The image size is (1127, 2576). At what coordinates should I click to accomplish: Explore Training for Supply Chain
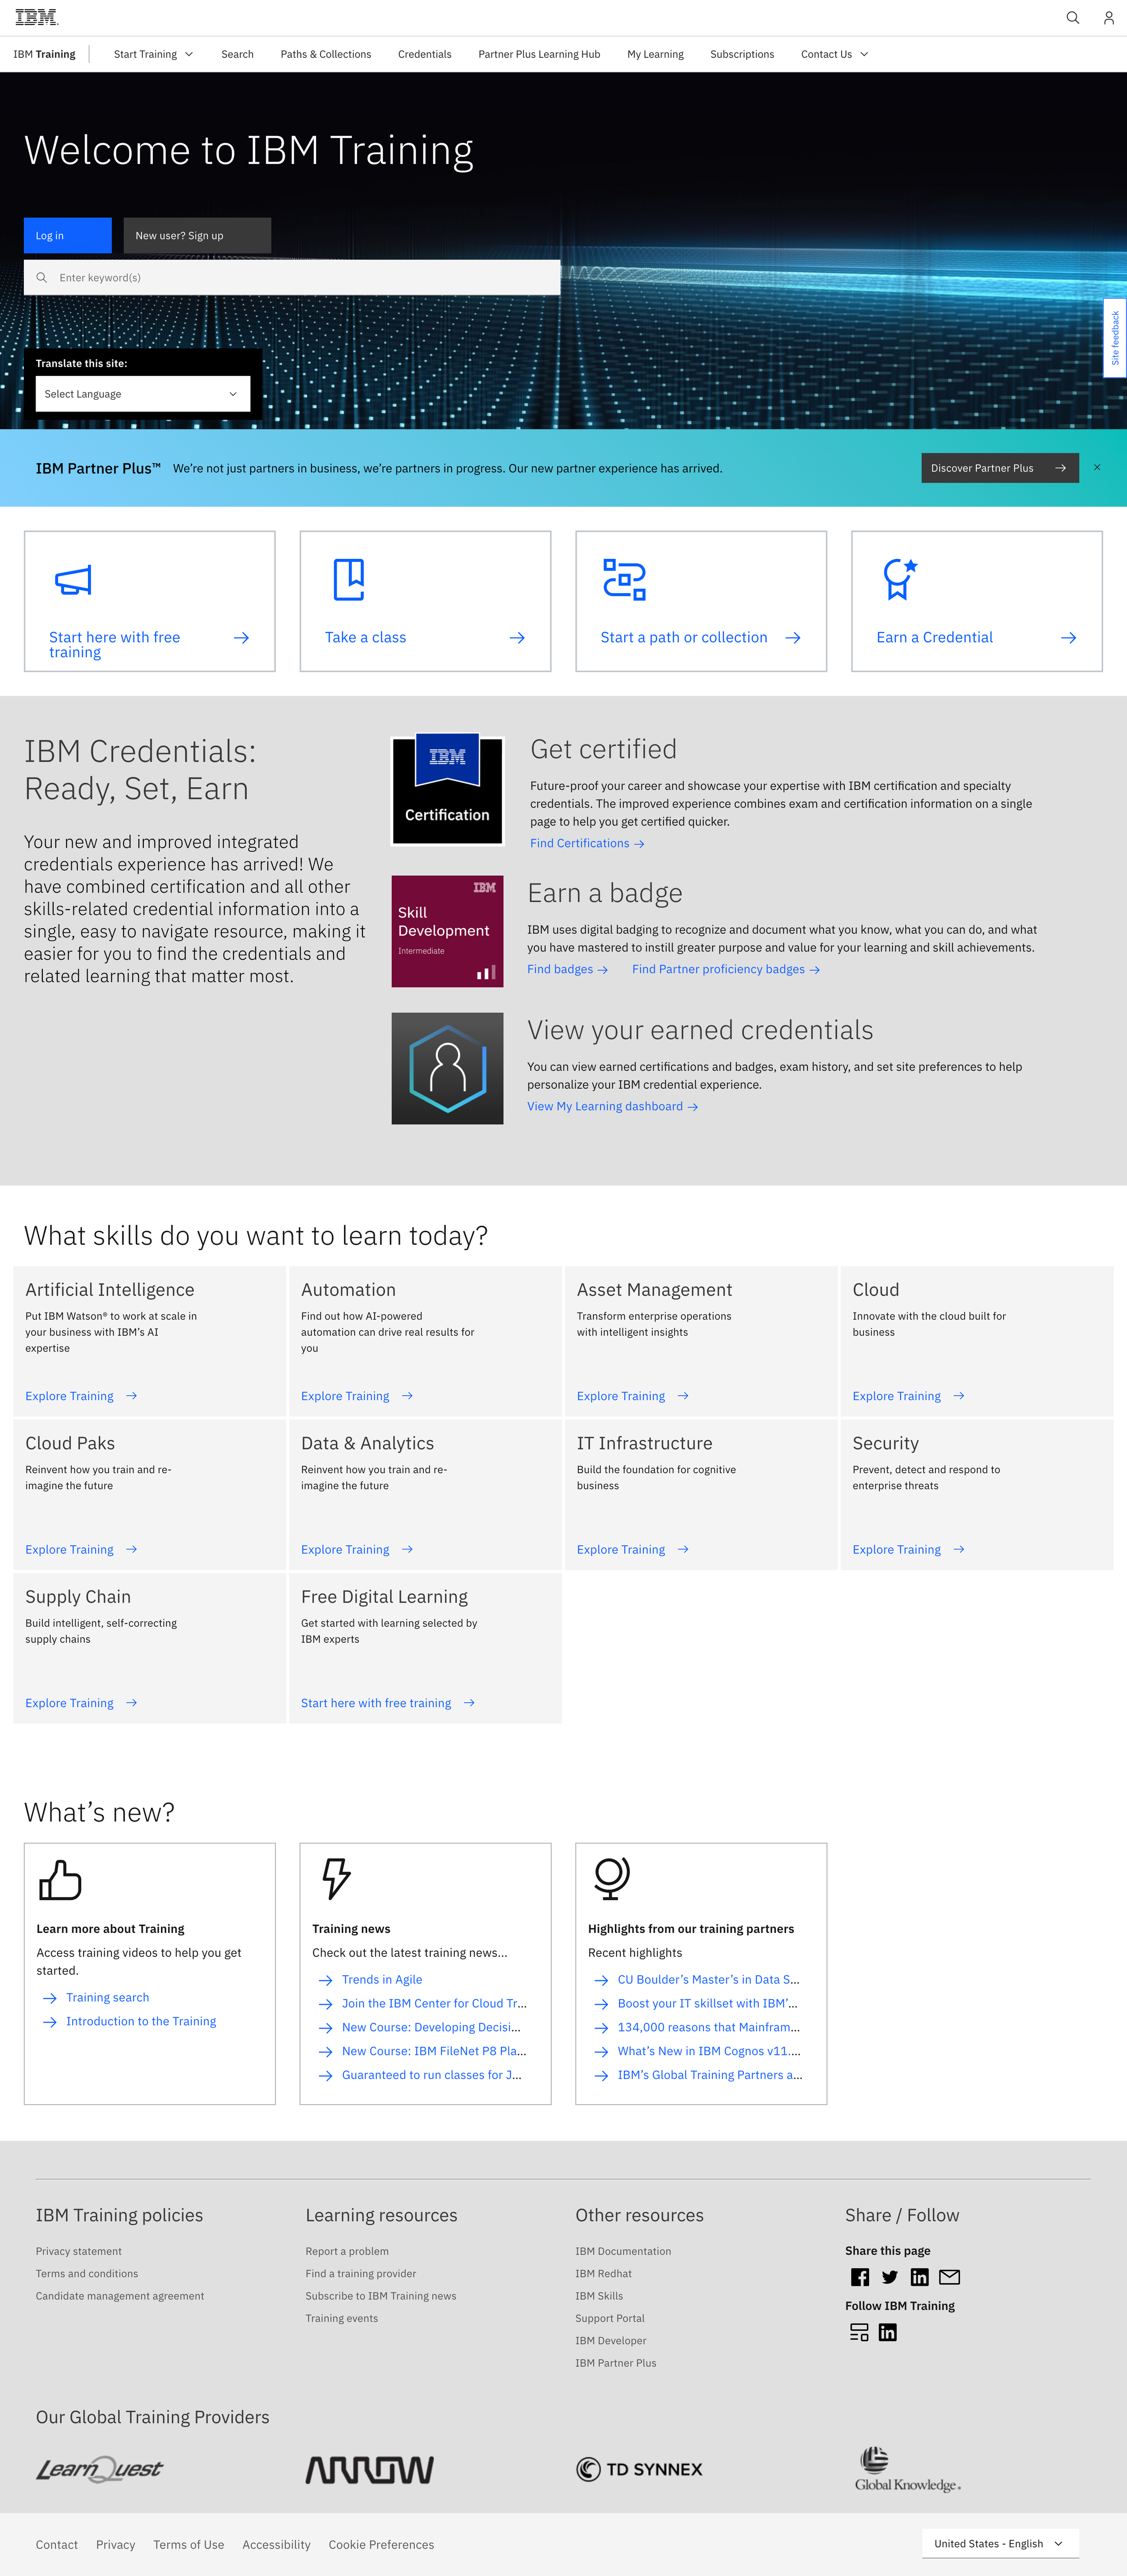point(81,1703)
